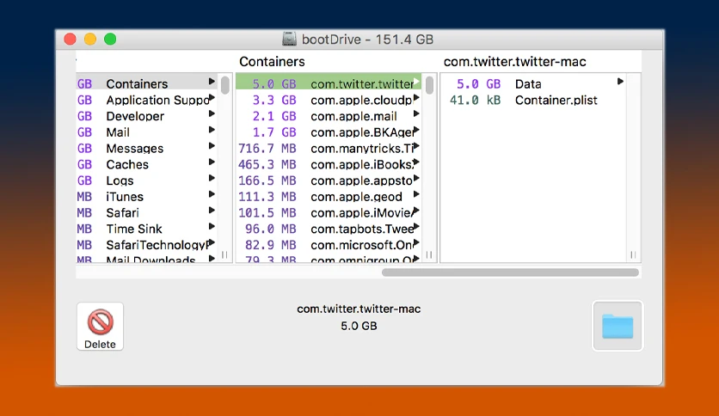Select the com.tapbots.Twee 96.0 MB row
719x416 pixels.
coord(329,229)
